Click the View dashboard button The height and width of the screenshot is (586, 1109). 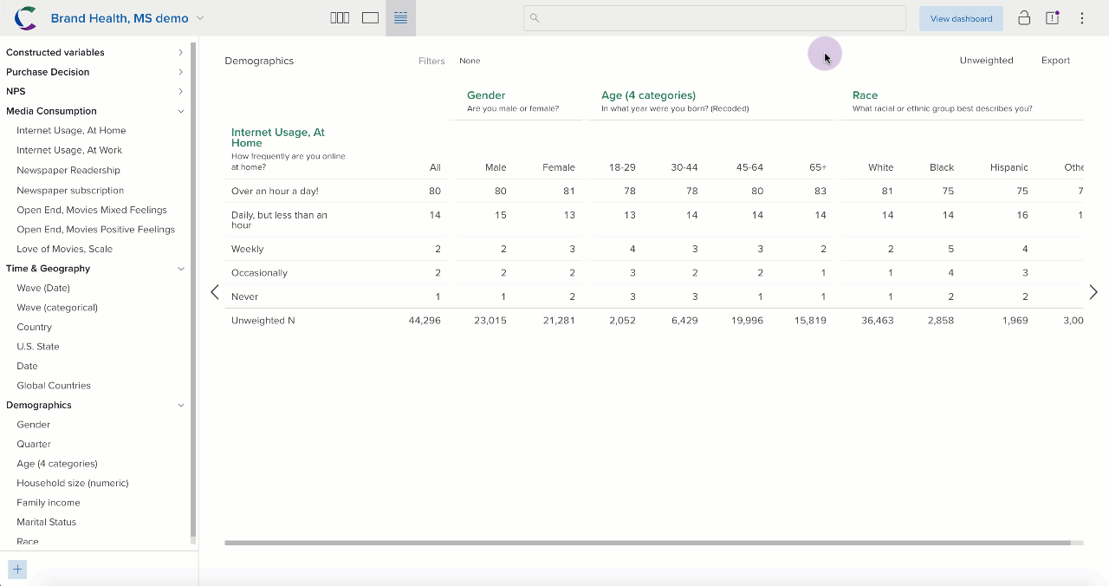tap(961, 18)
